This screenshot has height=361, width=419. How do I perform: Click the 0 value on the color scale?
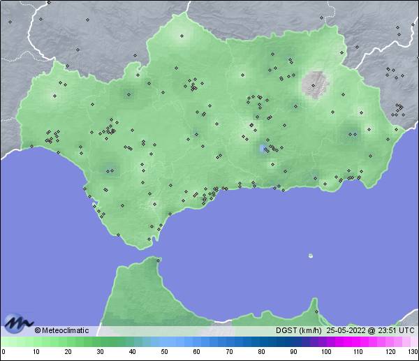point(3,352)
